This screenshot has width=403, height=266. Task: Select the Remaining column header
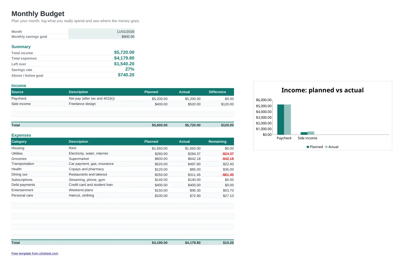coord(218,142)
